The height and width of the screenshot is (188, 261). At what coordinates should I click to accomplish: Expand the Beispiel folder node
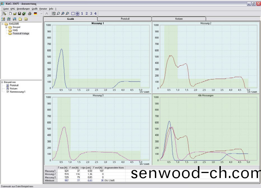(6, 27)
